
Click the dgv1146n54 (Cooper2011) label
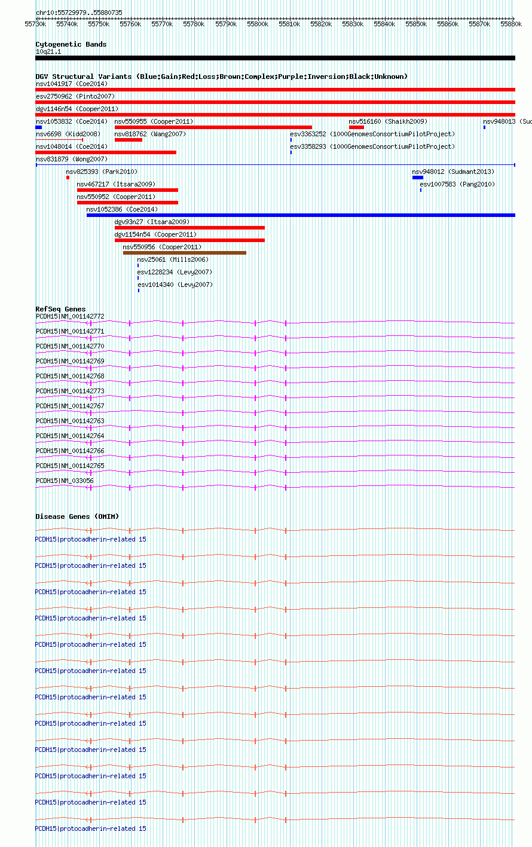point(77,109)
